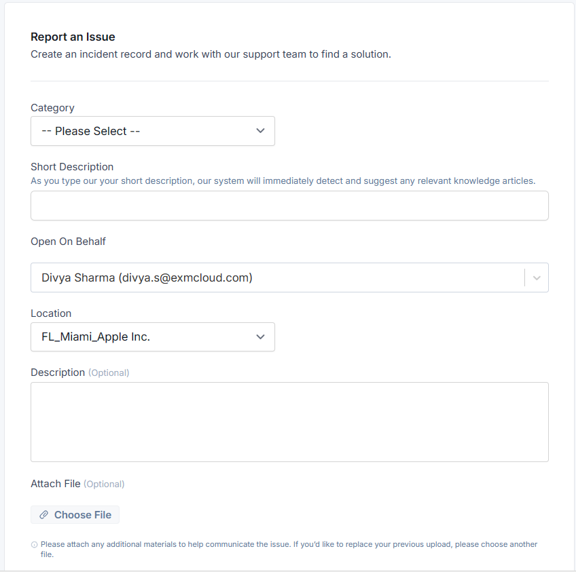Click the Attach File (Optional) label
Viewport: 576px width, 572px height.
pos(77,484)
